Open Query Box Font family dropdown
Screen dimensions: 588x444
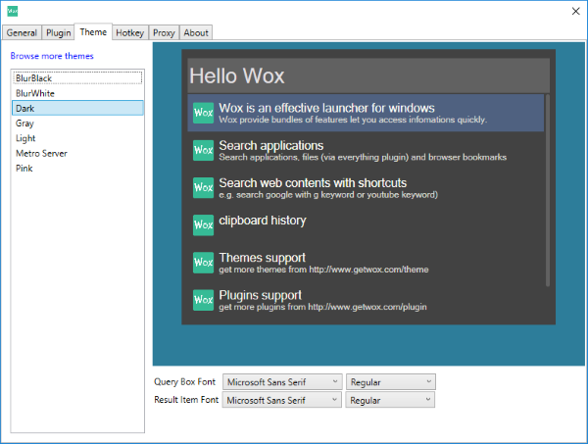coord(282,381)
